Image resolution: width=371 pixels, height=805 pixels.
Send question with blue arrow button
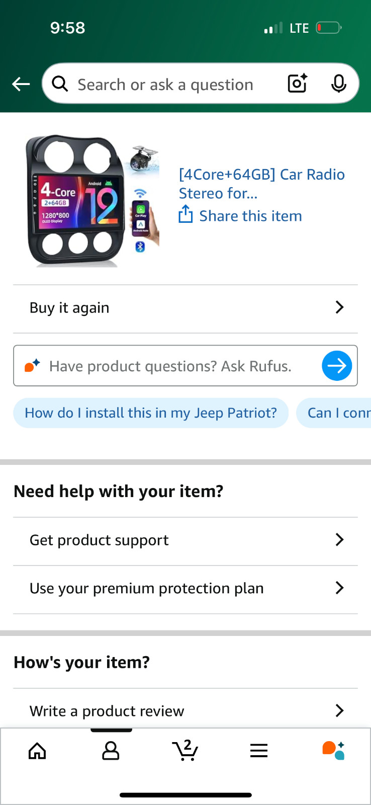(x=337, y=366)
